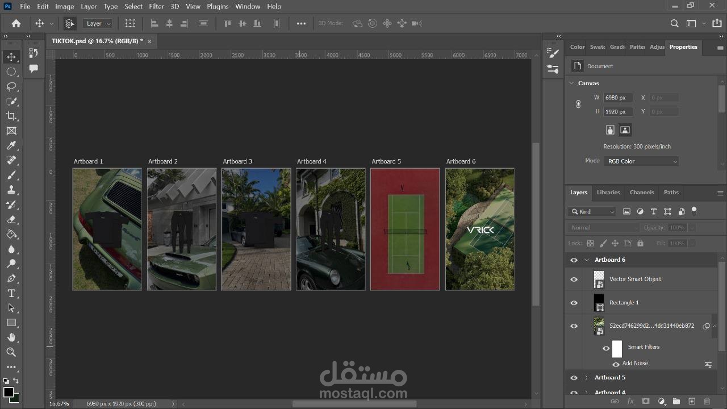Switch to the Channels tab

[x=642, y=193]
